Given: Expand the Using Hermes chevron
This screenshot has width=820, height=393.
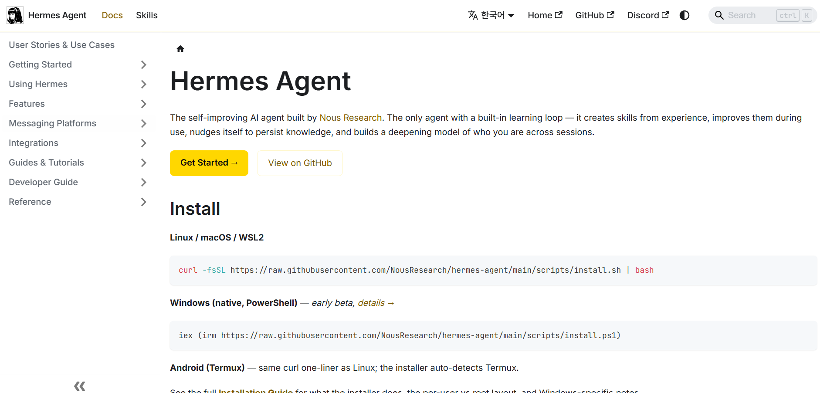Looking at the screenshot, I should coord(144,84).
